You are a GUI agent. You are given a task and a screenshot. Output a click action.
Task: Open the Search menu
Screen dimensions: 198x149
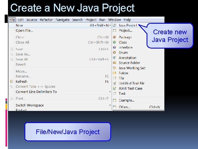coord(78,20)
